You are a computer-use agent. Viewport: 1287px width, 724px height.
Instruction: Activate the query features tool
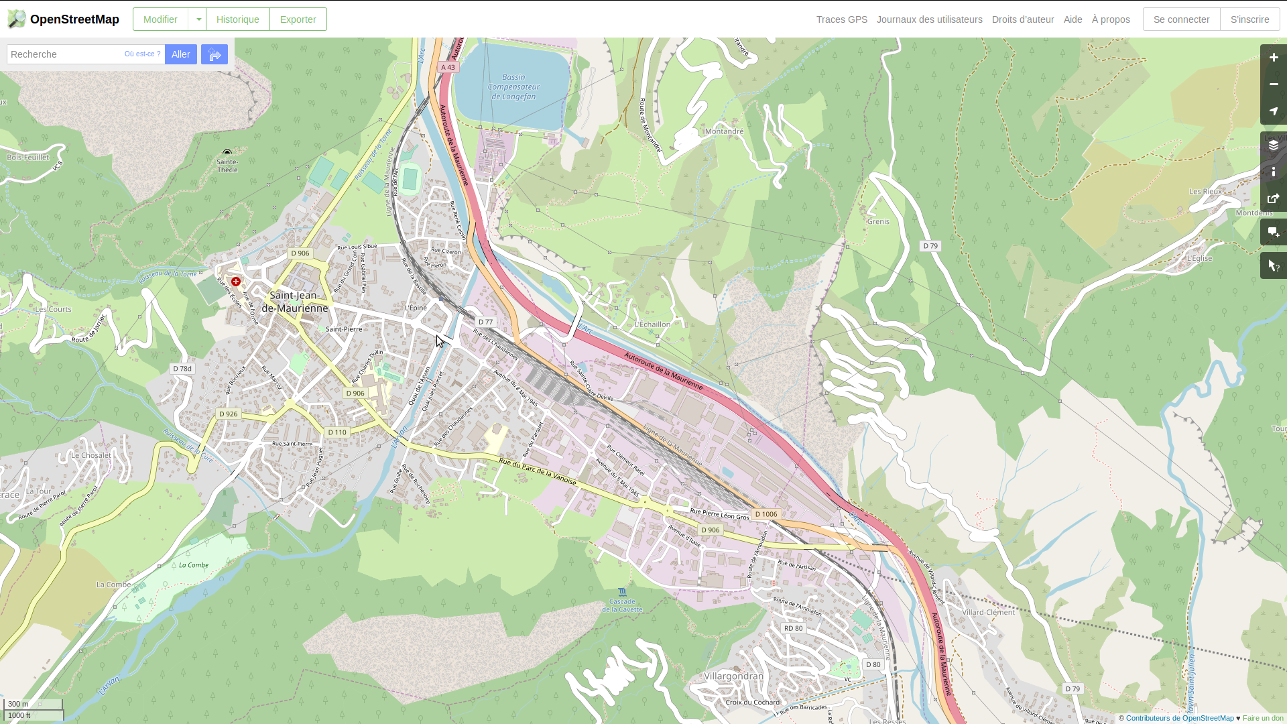click(x=1273, y=266)
